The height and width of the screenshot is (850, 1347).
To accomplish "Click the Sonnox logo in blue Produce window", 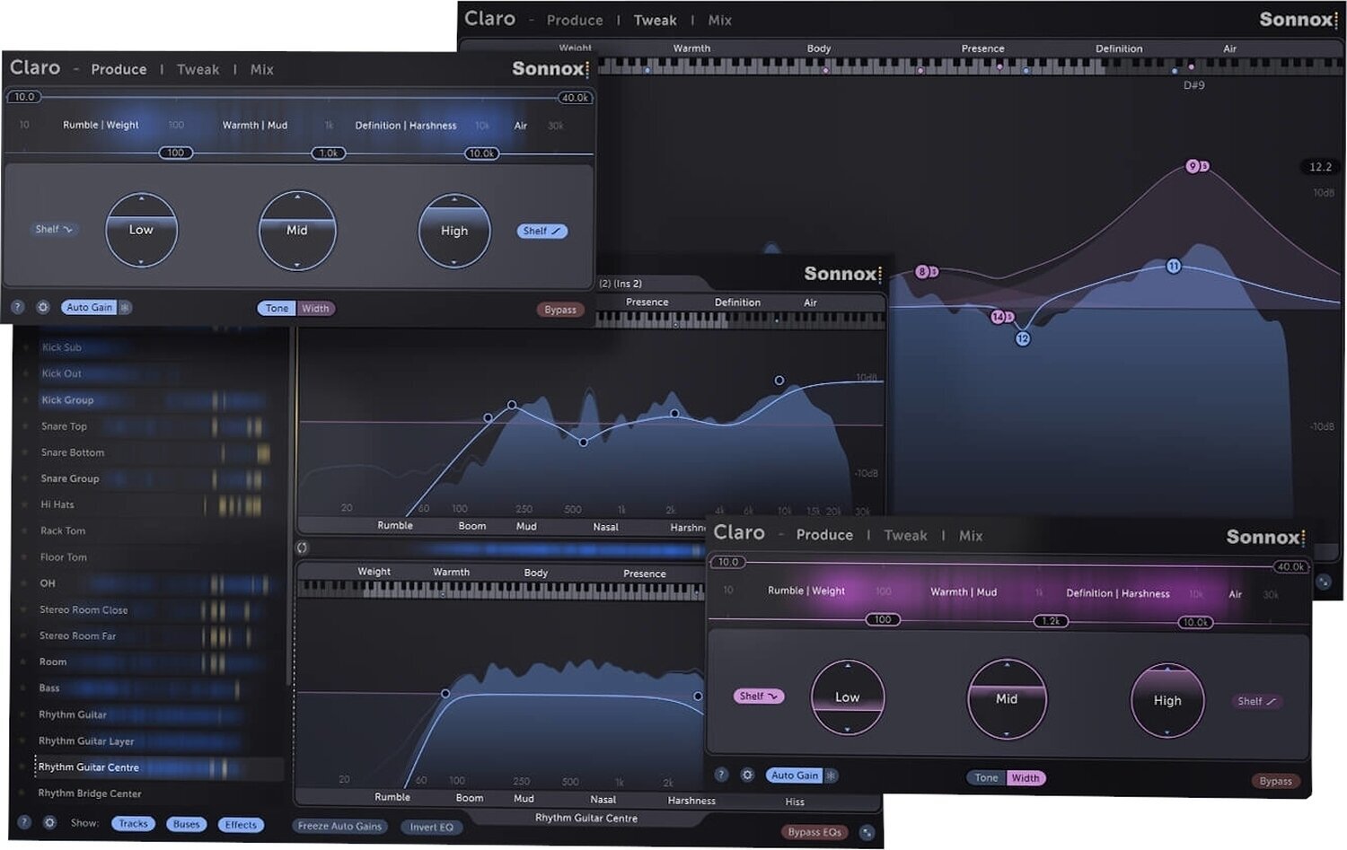I will [550, 69].
